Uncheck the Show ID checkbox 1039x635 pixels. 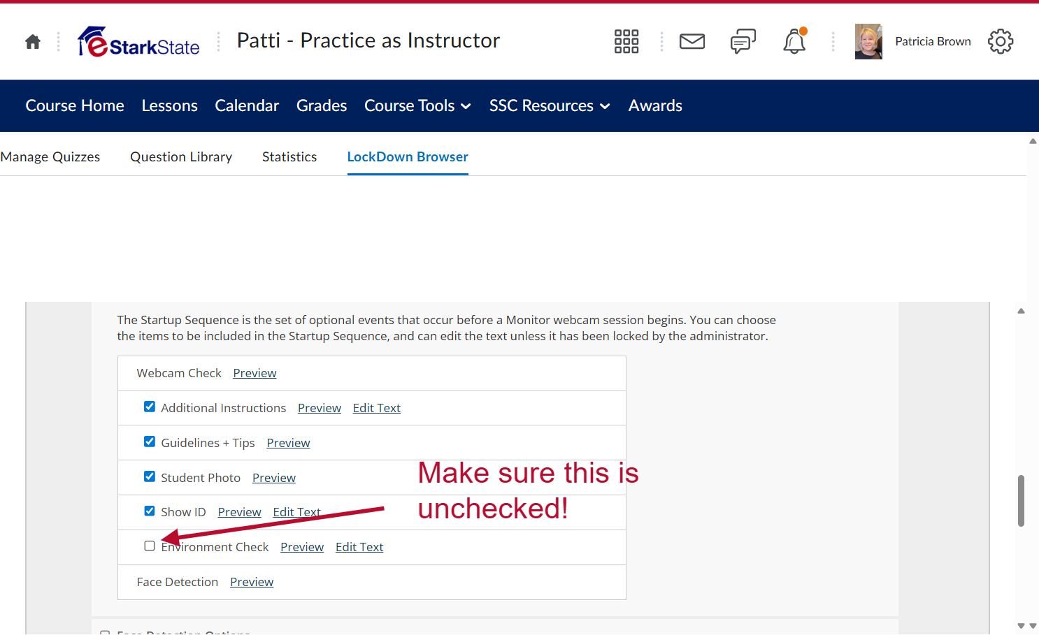coord(150,511)
